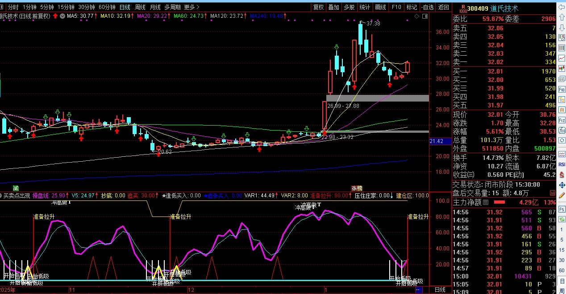This screenshot has width=566, height=294.
Task: Click the MA20: 29.22 label
Action: click(152, 16)
